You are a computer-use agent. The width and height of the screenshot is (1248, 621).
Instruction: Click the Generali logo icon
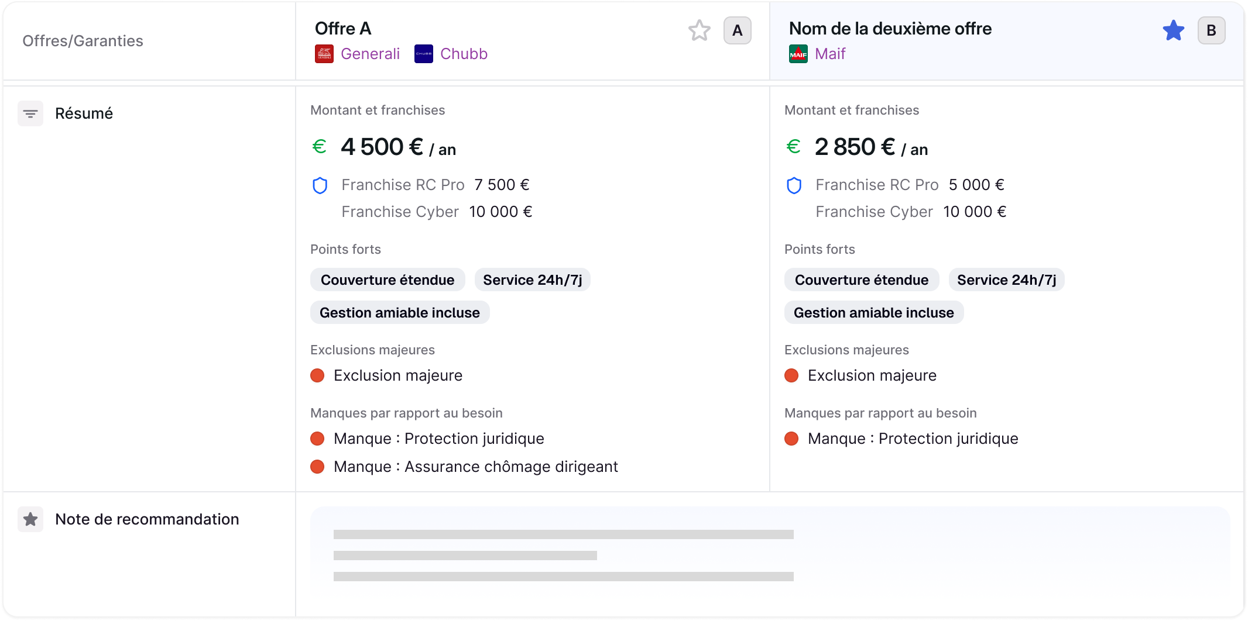click(x=324, y=54)
